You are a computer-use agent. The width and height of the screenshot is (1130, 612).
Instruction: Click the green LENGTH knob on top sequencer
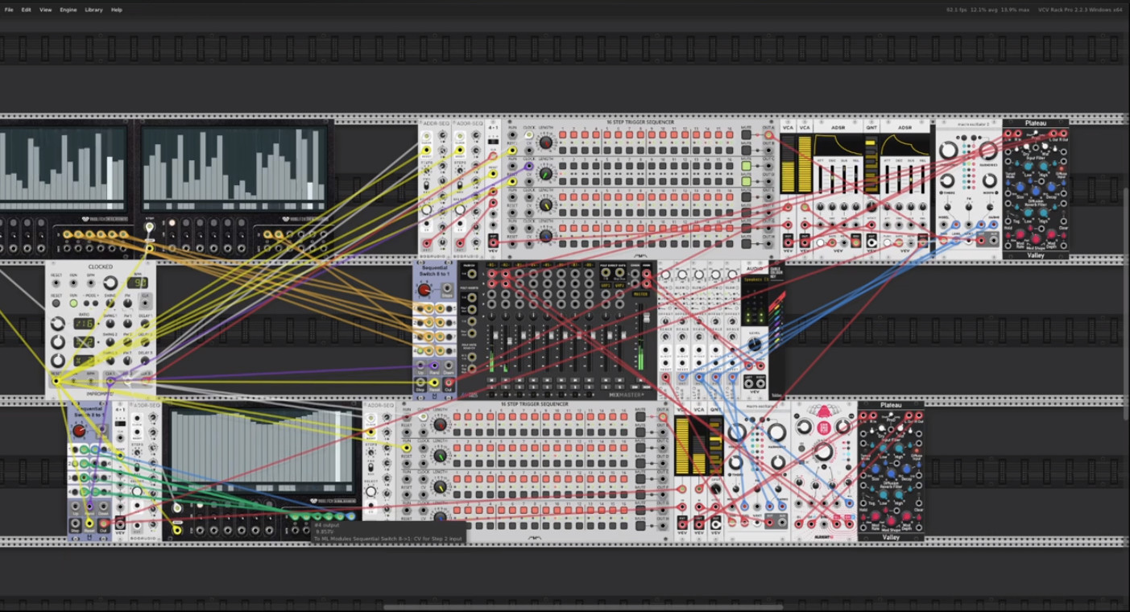pyautogui.click(x=545, y=174)
